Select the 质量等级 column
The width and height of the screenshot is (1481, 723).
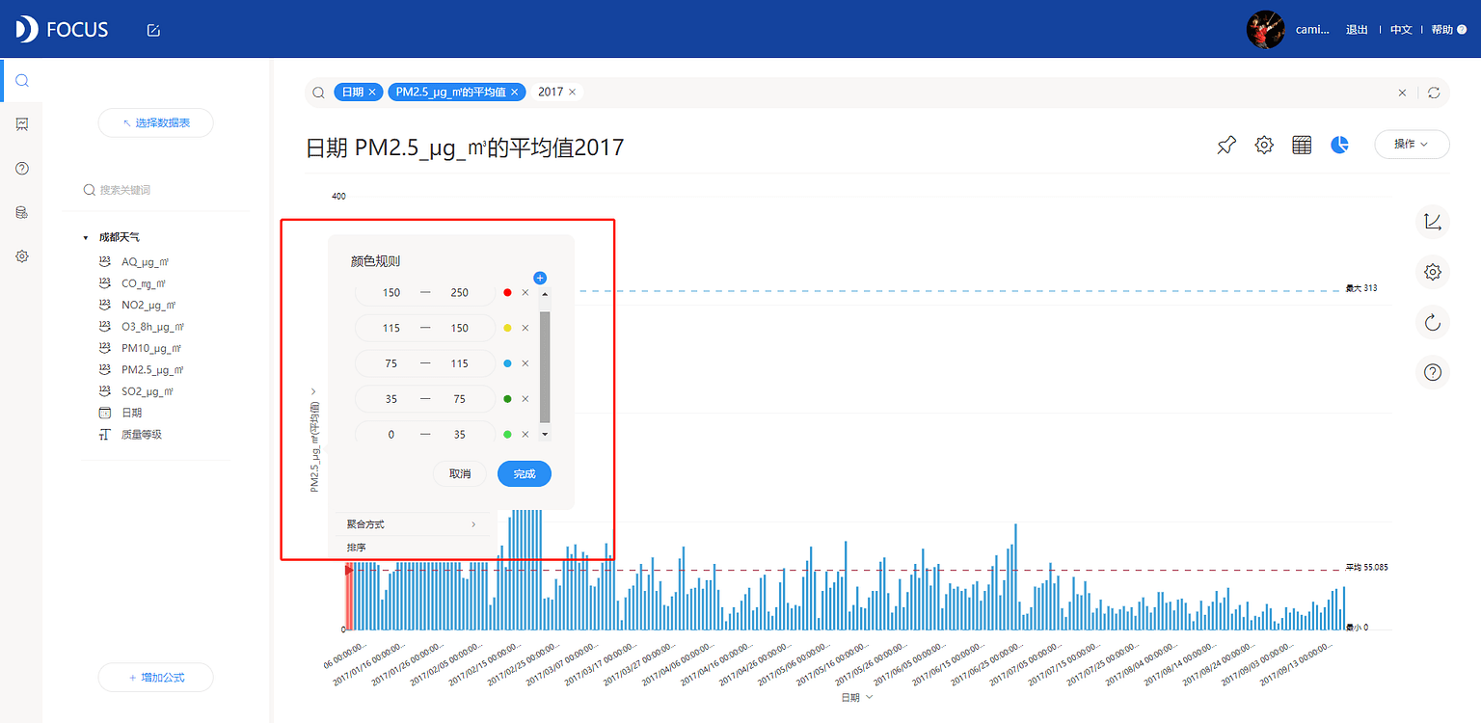coord(142,435)
